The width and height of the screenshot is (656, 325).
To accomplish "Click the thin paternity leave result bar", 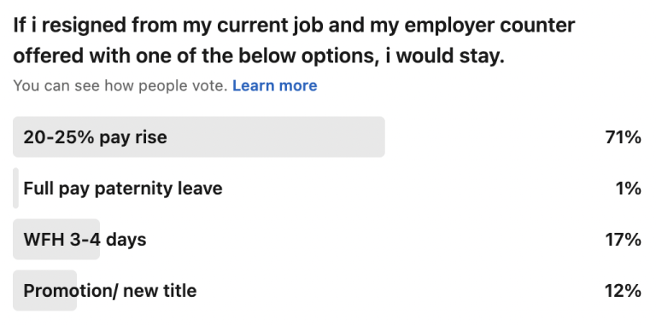I will [x=15, y=188].
